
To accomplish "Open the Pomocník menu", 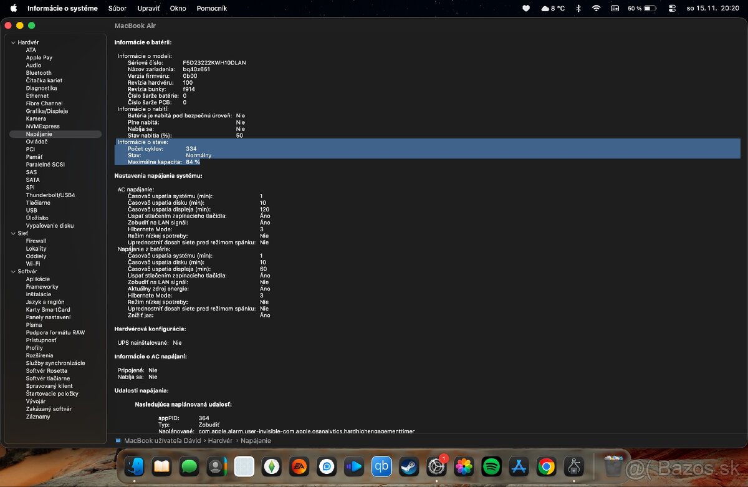I will pyautogui.click(x=211, y=9).
